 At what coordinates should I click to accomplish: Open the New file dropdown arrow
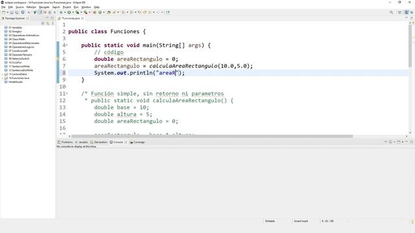click(x=7, y=12)
